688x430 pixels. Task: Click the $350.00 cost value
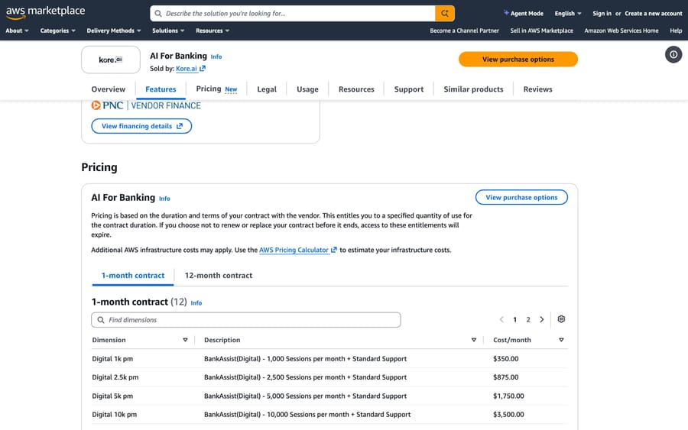click(505, 358)
